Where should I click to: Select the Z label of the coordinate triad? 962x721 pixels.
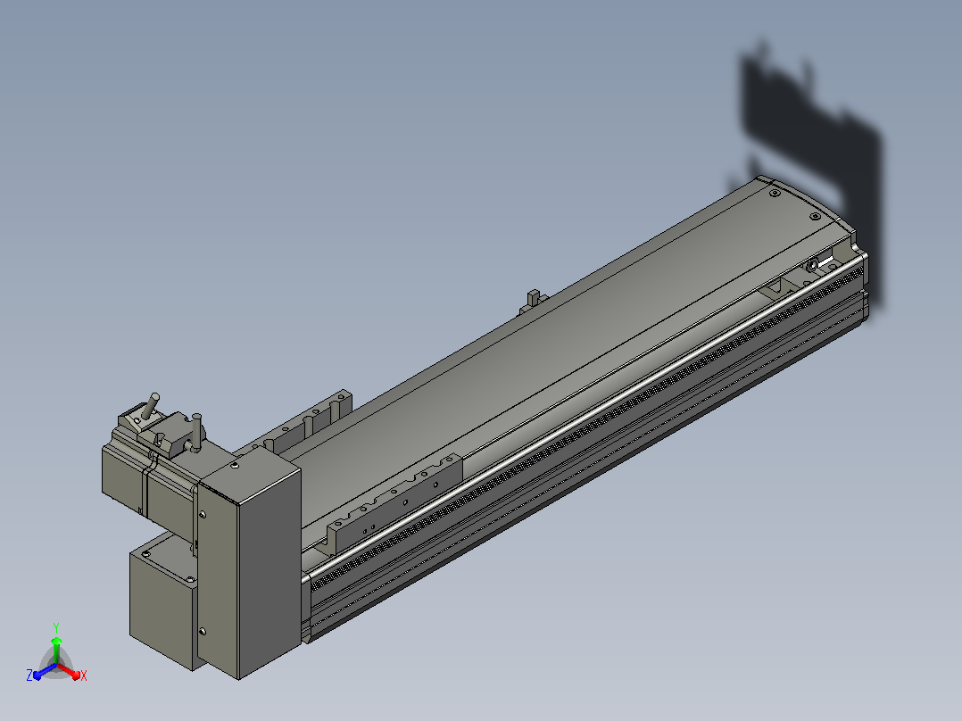[x=29, y=675]
